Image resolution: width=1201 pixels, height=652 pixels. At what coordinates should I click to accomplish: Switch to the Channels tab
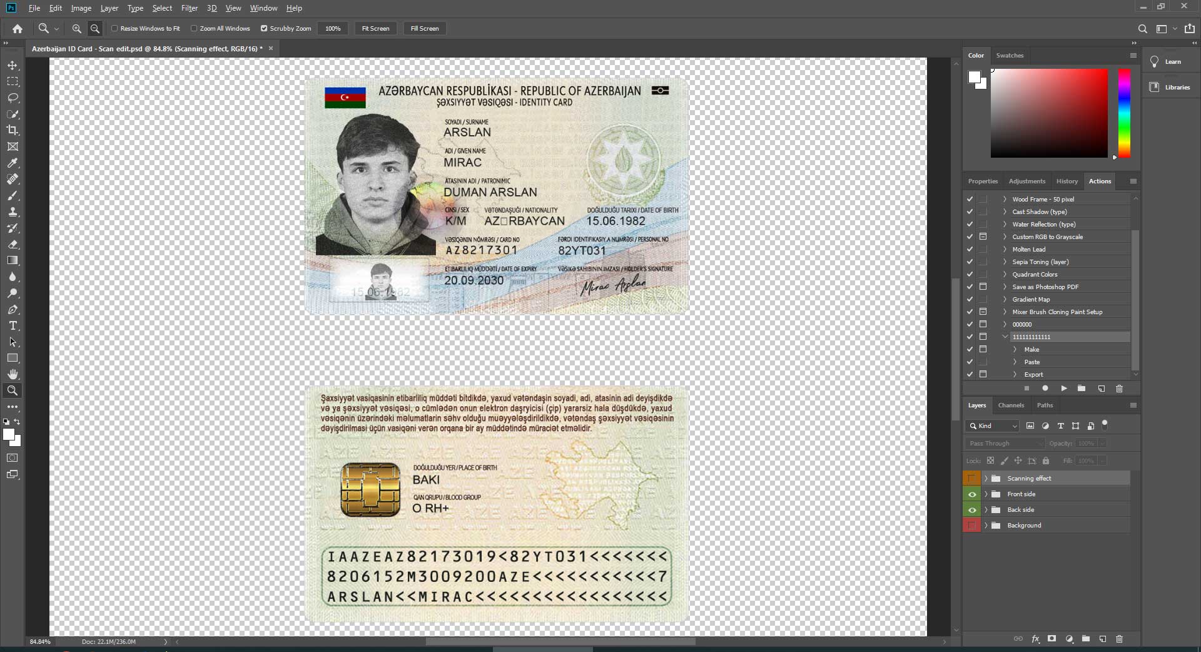coord(1011,405)
